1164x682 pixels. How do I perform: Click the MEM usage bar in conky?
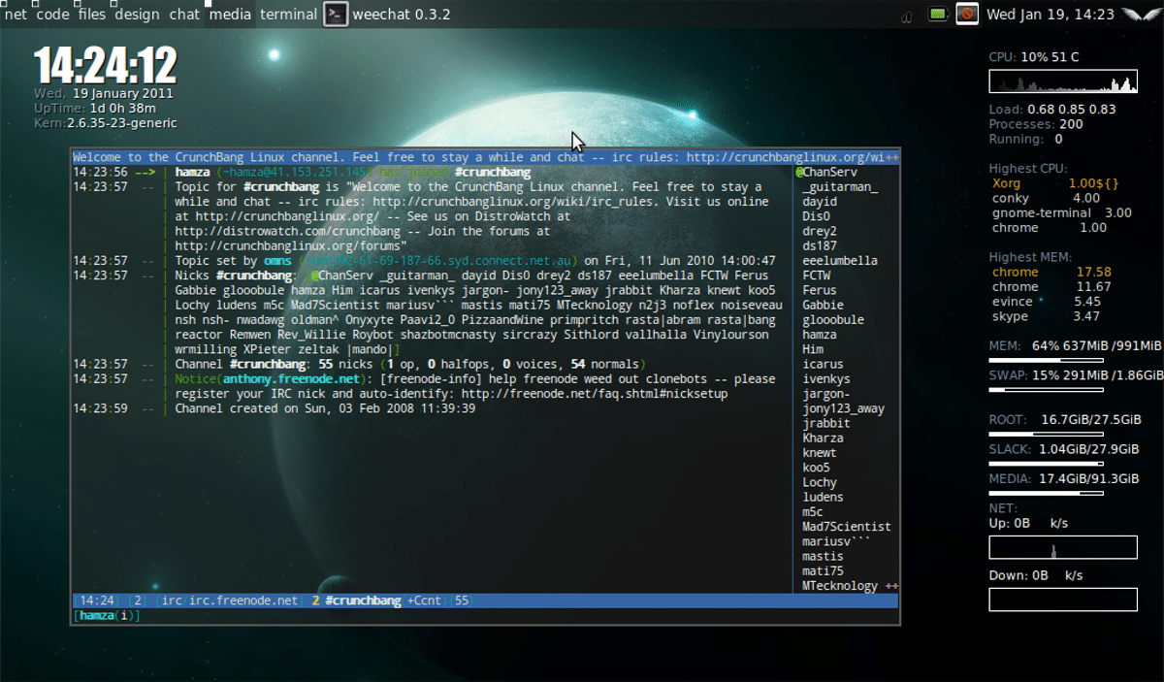[x=1046, y=359]
